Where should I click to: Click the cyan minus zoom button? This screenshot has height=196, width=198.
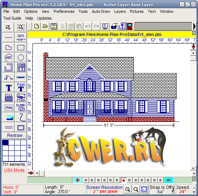tap(169, 180)
